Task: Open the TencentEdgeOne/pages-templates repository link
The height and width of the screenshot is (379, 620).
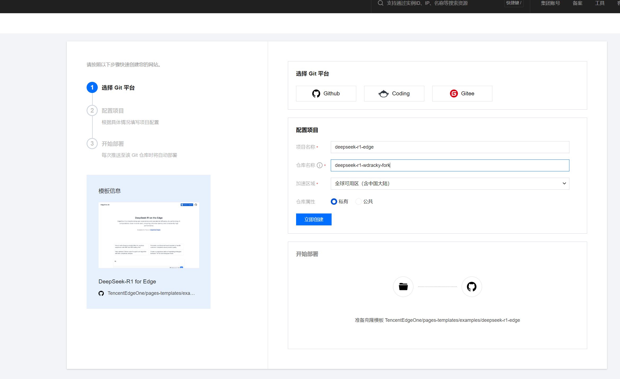Action: click(151, 293)
